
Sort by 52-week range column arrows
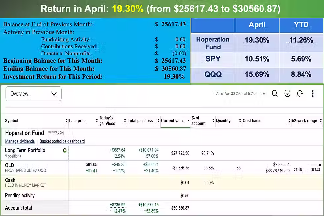(321, 121)
